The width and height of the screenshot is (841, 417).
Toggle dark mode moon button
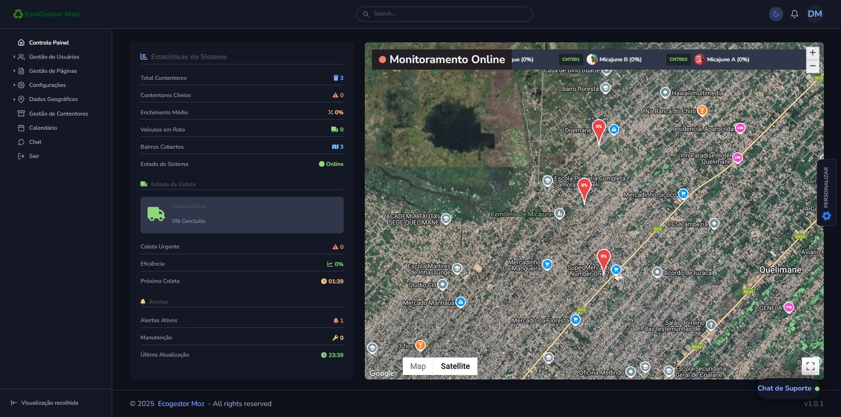(x=776, y=14)
